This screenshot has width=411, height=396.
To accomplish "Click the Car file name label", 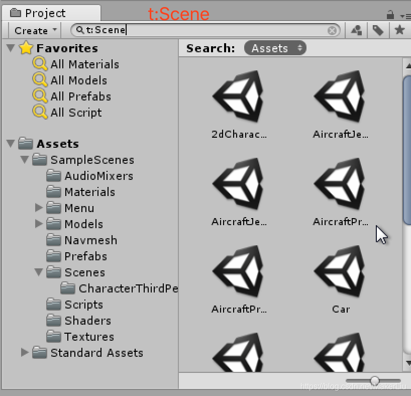I will (x=341, y=309).
